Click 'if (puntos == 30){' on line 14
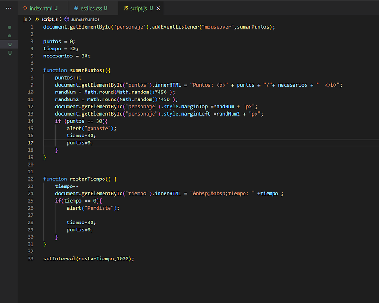This screenshot has height=303, width=379. pyautogui.click(x=81, y=121)
